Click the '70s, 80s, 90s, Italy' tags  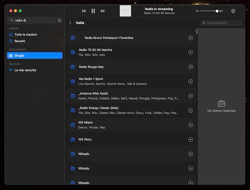(x=92, y=55)
